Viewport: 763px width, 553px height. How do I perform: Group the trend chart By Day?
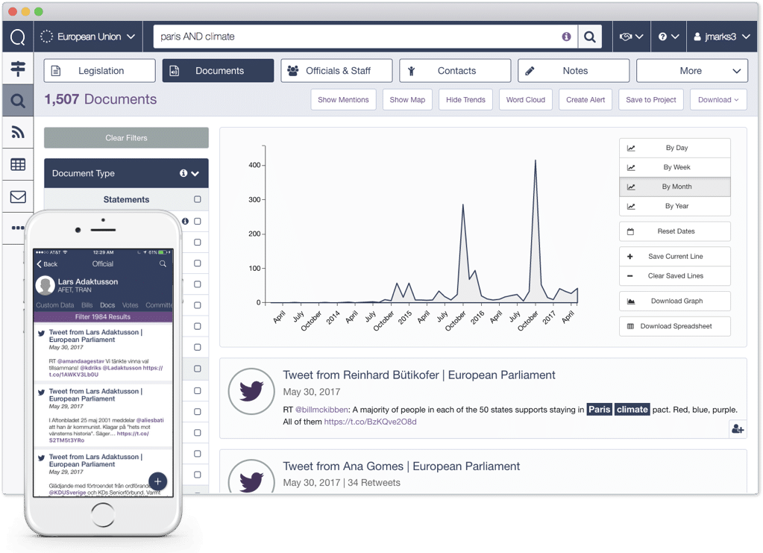click(675, 148)
